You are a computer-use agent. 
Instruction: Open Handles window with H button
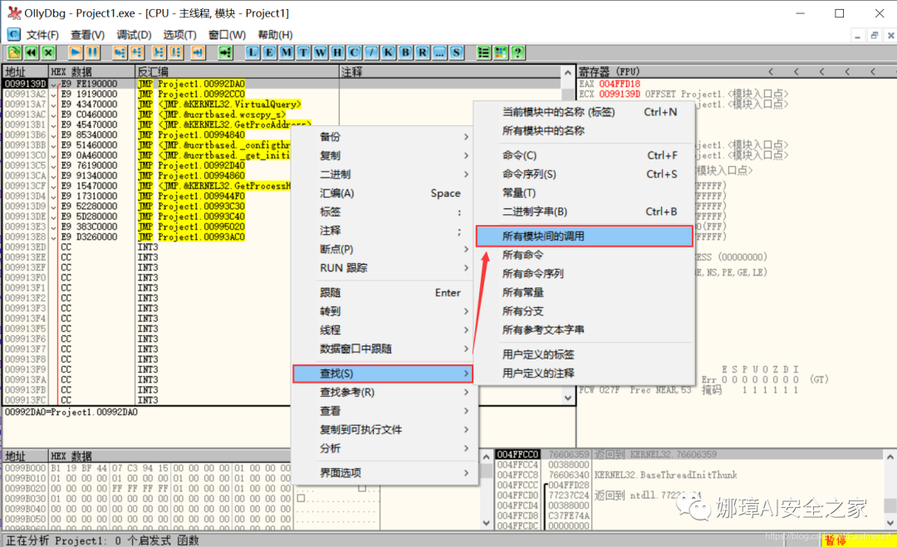coord(337,52)
